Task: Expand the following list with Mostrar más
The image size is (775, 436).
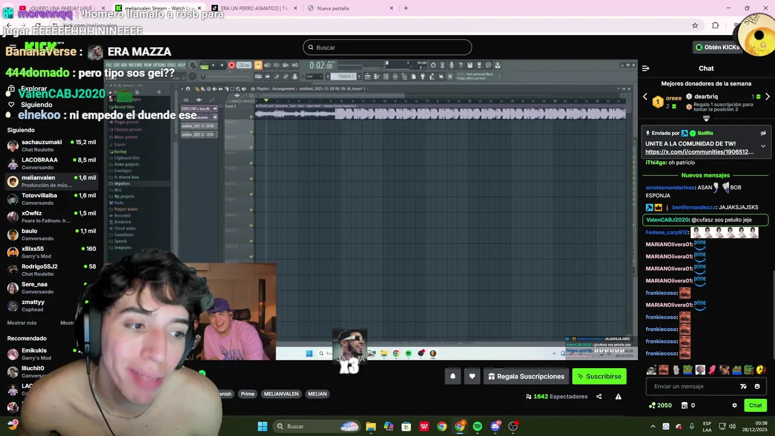Action: point(22,323)
